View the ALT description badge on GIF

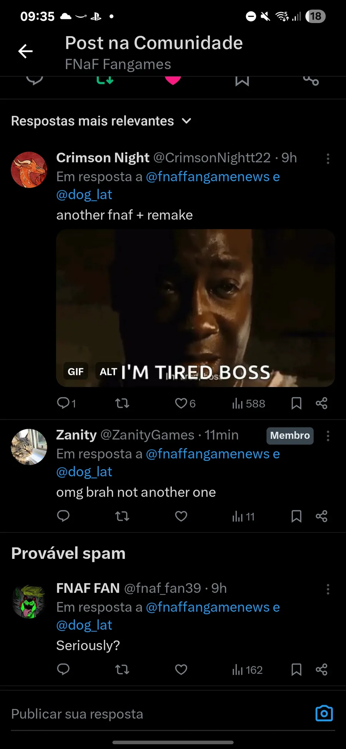108,372
